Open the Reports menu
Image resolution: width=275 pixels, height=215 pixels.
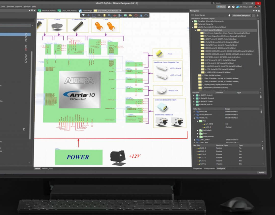(19, 7)
